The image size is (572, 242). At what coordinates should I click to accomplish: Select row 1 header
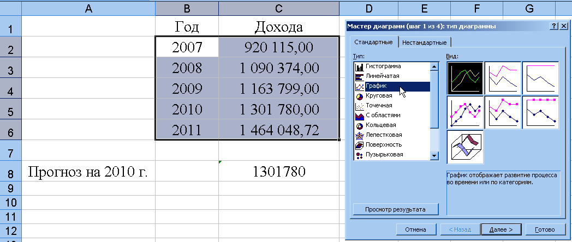pyautogui.click(x=10, y=26)
